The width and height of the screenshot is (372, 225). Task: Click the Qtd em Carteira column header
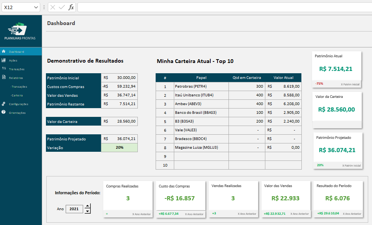(247, 78)
